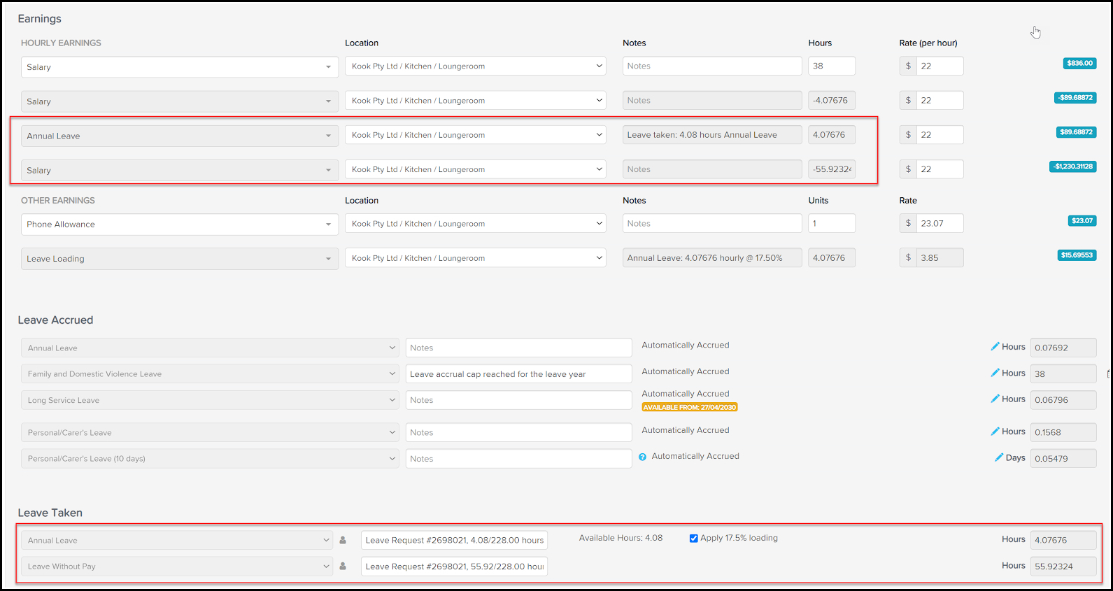Click the blue question mark help icon
The image size is (1113, 591).
pyautogui.click(x=642, y=457)
